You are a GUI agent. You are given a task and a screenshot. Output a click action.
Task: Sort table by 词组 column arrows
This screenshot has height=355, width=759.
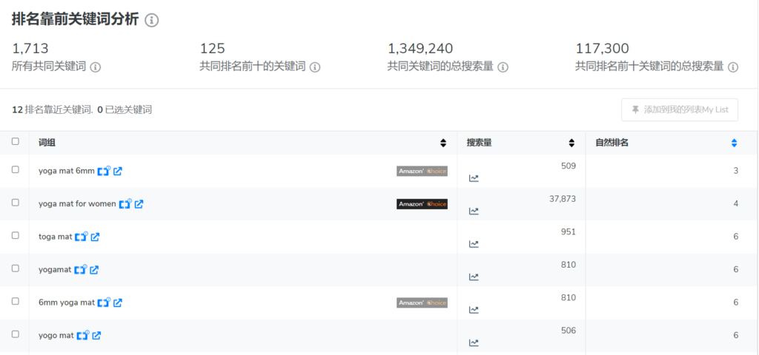pos(443,143)
